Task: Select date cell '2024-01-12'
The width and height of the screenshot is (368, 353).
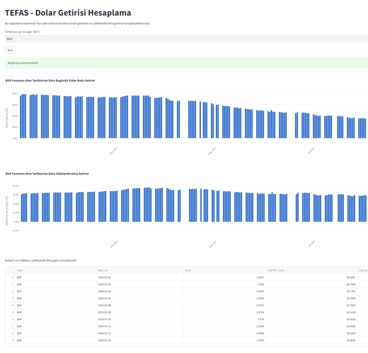Action: point(140,333)
